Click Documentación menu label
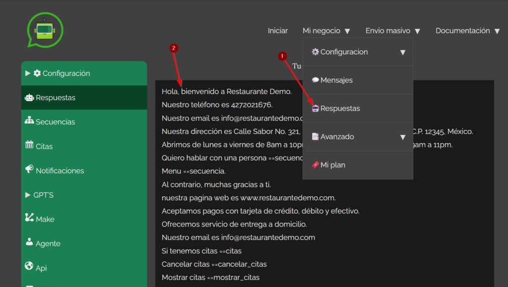 point(463,31)
